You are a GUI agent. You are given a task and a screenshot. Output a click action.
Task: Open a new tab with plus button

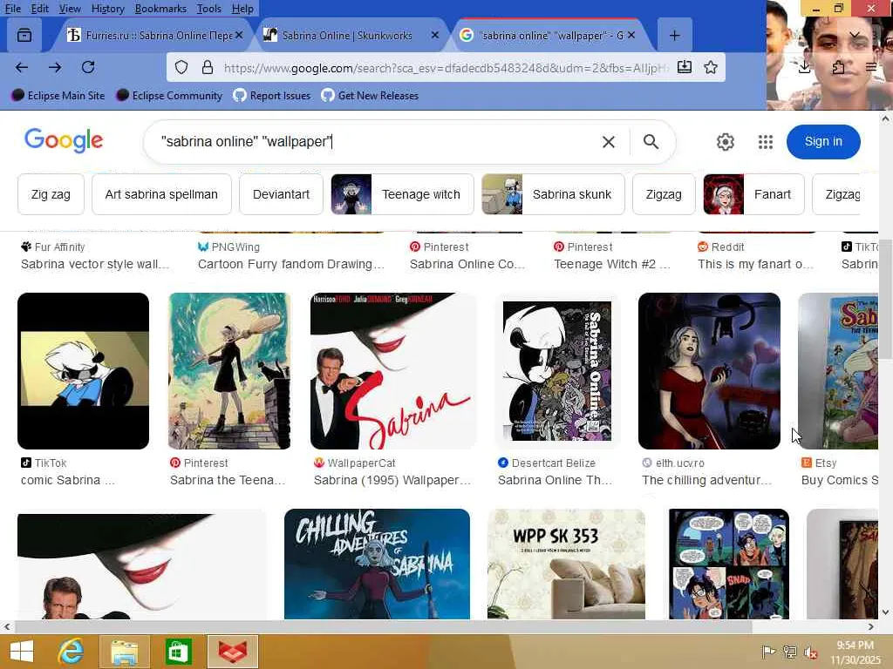coord(674,35)
